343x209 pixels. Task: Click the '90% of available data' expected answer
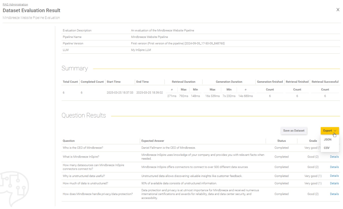(179, 183)
